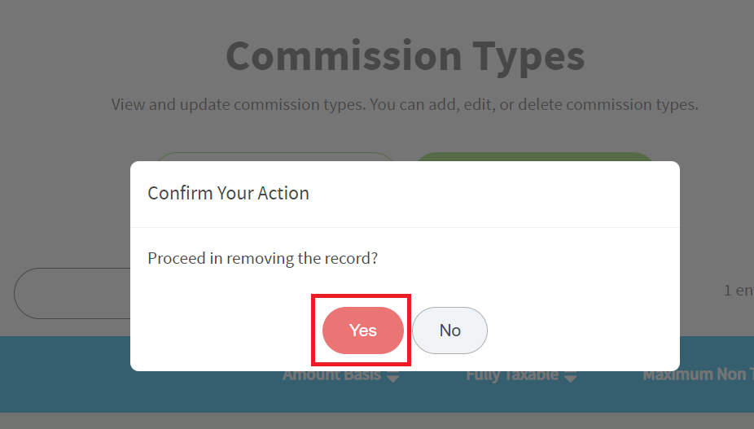This screenshot has height=429, width=754.
Task: Click the sort arrow beside Fully Taxable
Action: (x=570, y=377)
